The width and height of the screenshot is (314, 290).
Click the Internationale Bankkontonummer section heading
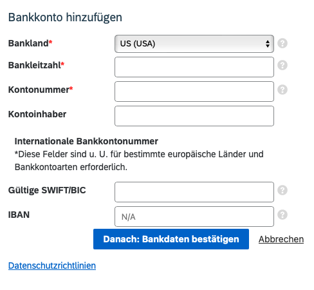[86, 141]
